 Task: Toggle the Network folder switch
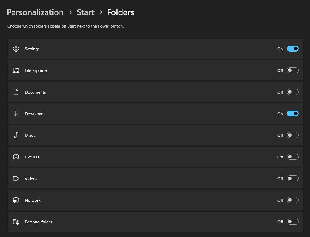[293, 200]
